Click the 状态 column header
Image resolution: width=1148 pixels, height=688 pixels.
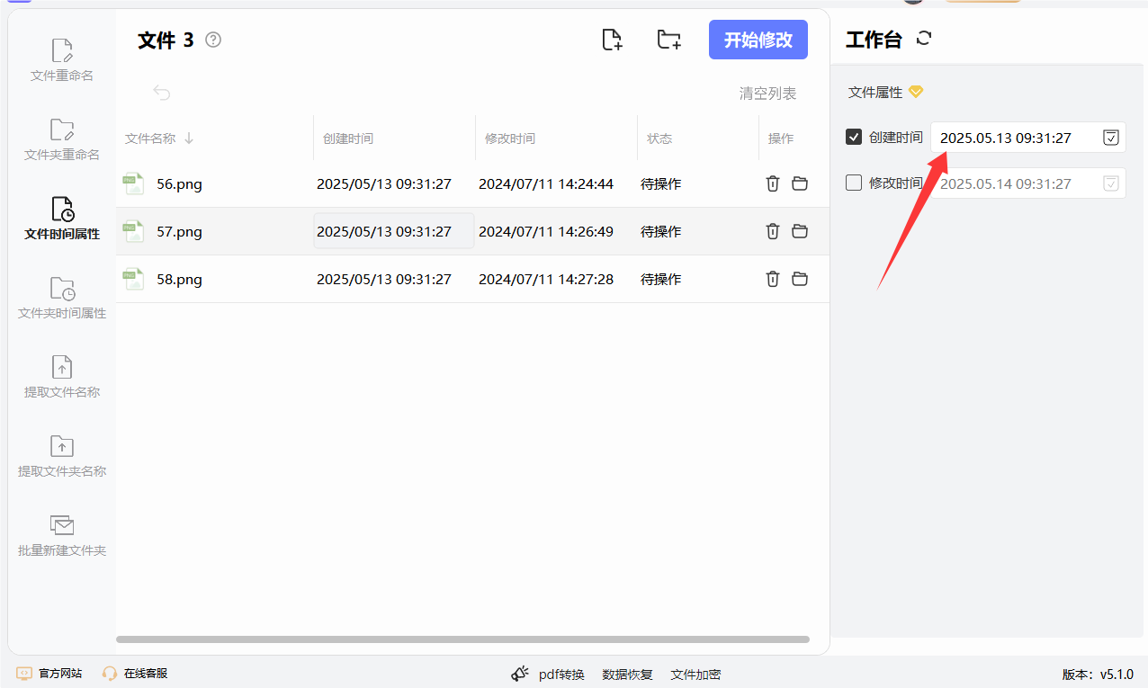point(659,138)
